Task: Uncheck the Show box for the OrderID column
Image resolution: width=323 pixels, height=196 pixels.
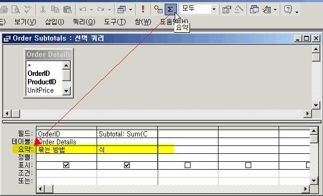Action: pos(66,165)
